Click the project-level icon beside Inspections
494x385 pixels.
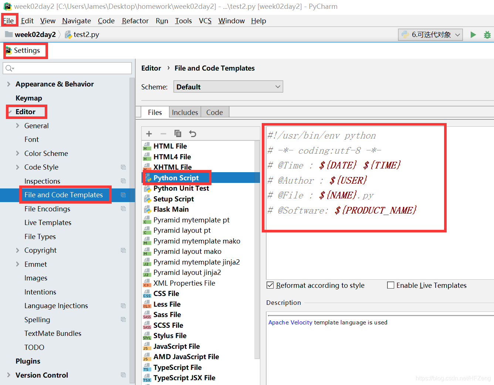[x=123, y=181]
